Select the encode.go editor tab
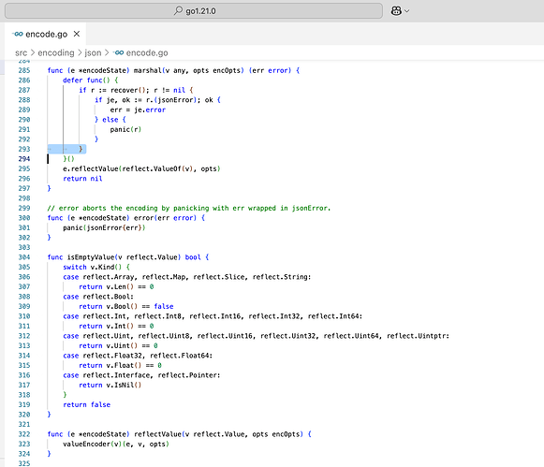544x467 pixels. coord(46,34)
